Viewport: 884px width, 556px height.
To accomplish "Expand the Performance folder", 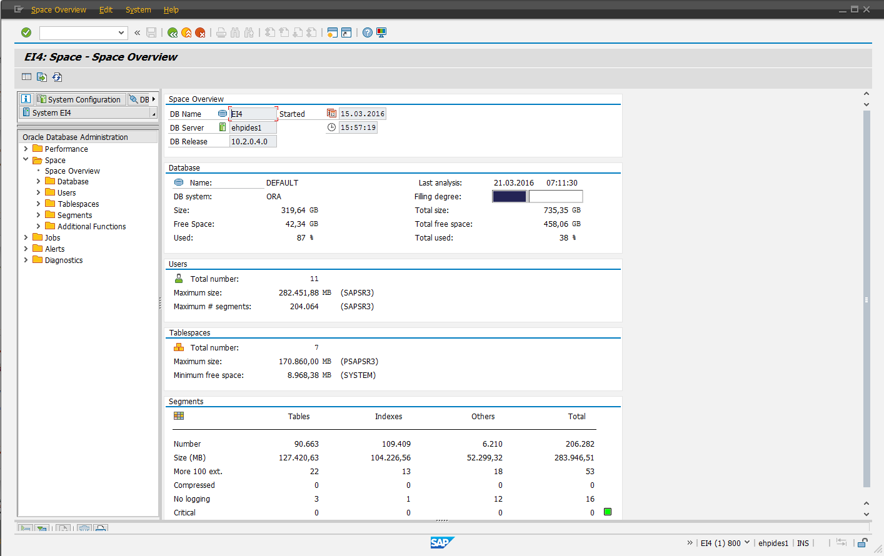I will point(26,149).
